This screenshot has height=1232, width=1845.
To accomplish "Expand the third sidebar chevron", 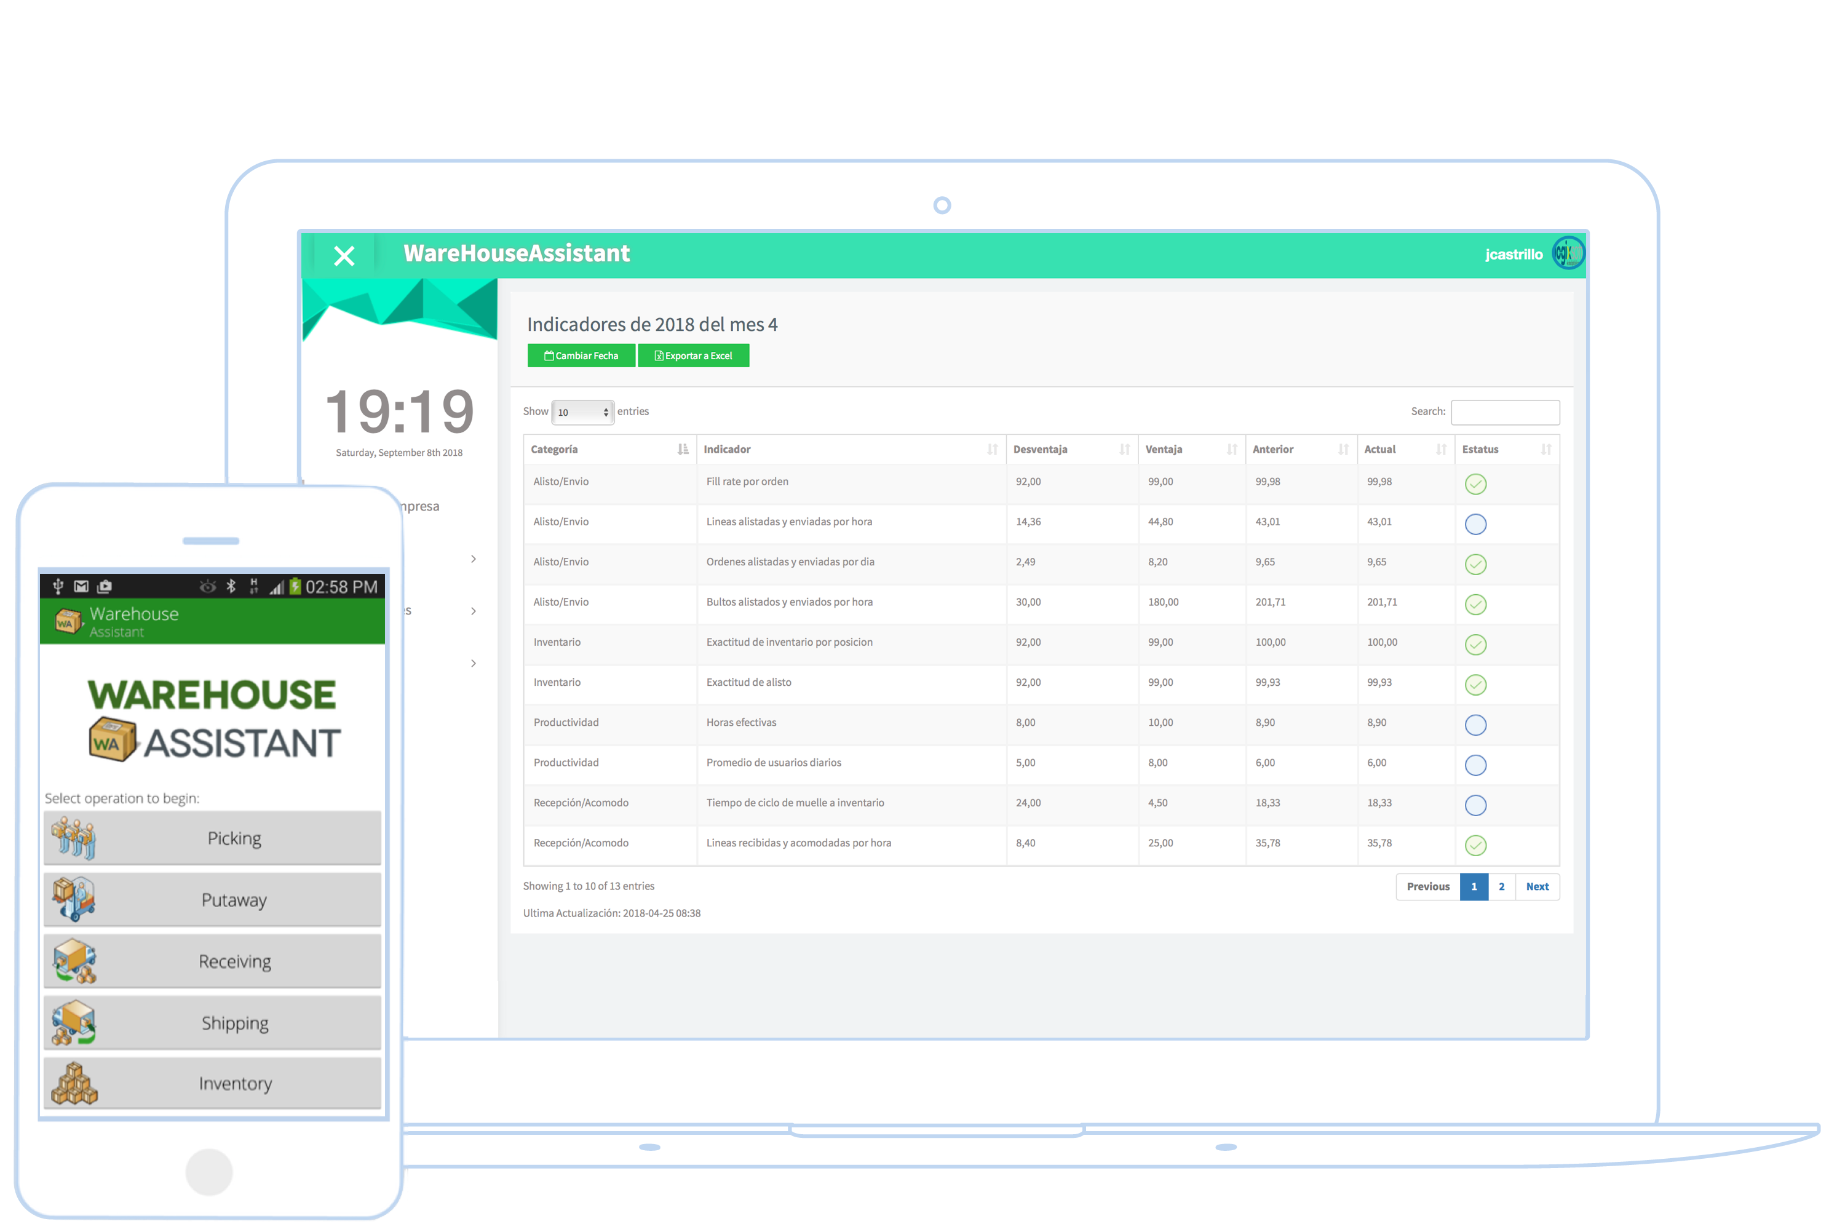I will (x=474, y=663).
